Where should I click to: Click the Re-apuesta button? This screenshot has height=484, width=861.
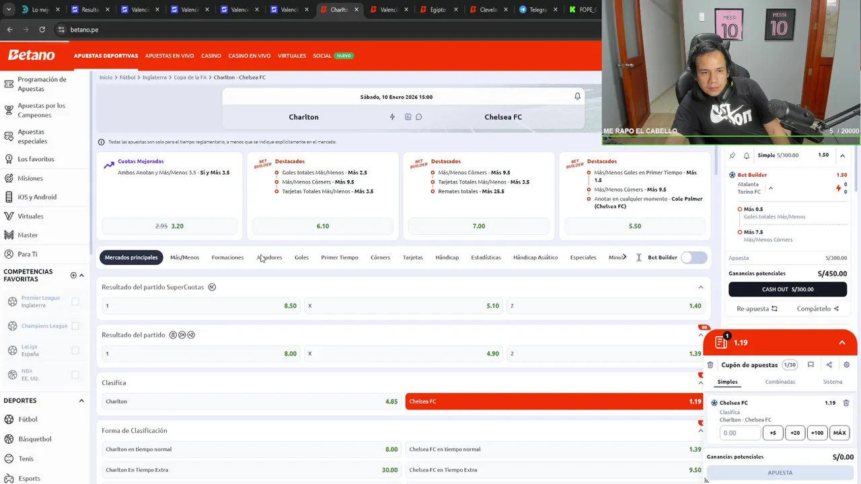click(757, 309)
